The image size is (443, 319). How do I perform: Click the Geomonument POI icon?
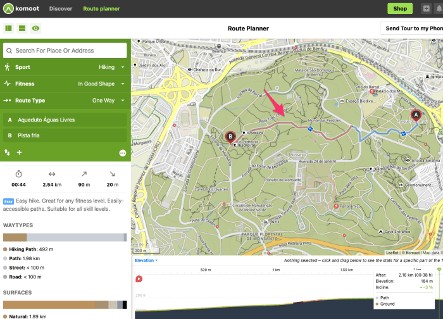tap(401, 185)
